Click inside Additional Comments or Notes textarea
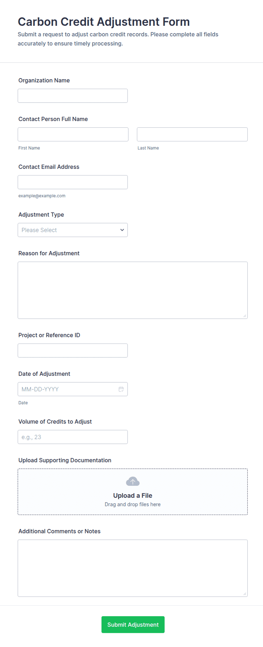Image resolution: width=263 pixels, height=647 pixels. point(133,568)
